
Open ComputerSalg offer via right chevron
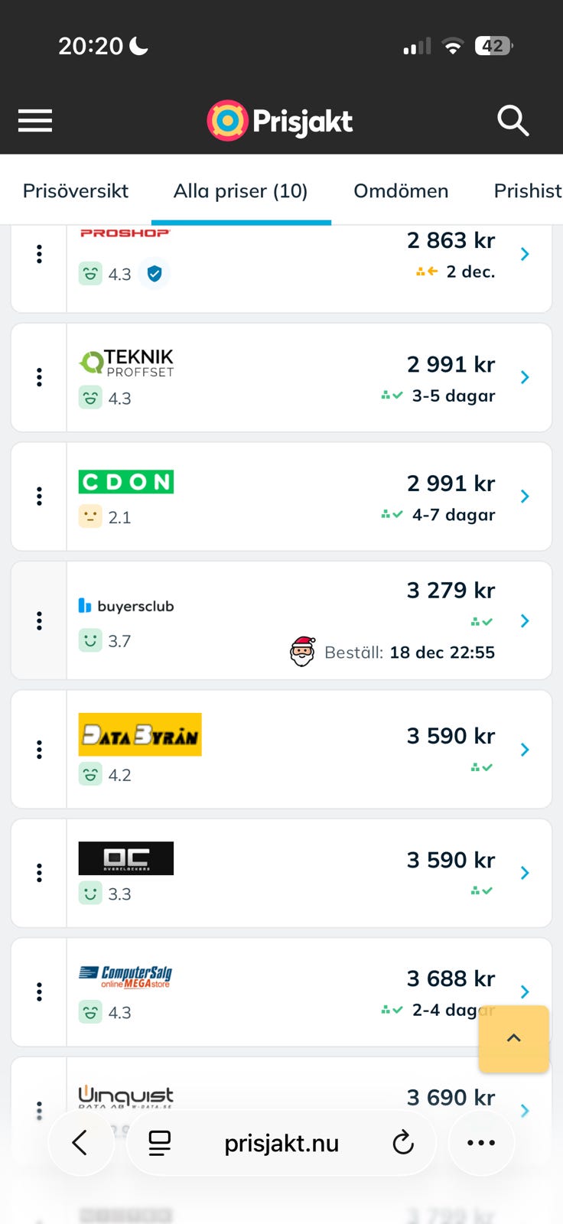[525, 992]
